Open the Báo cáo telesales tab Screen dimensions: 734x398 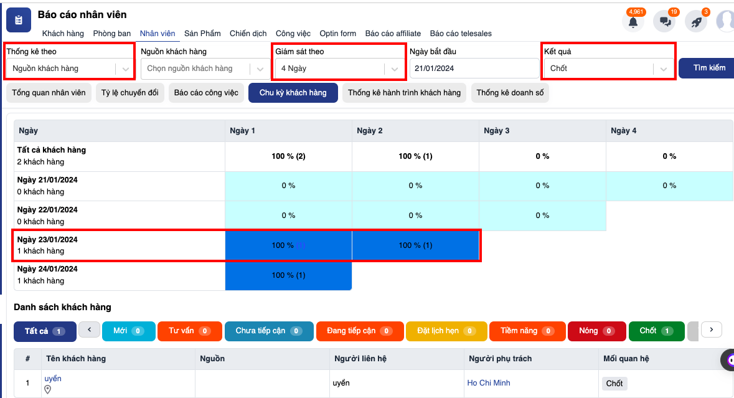pos(460,34)
